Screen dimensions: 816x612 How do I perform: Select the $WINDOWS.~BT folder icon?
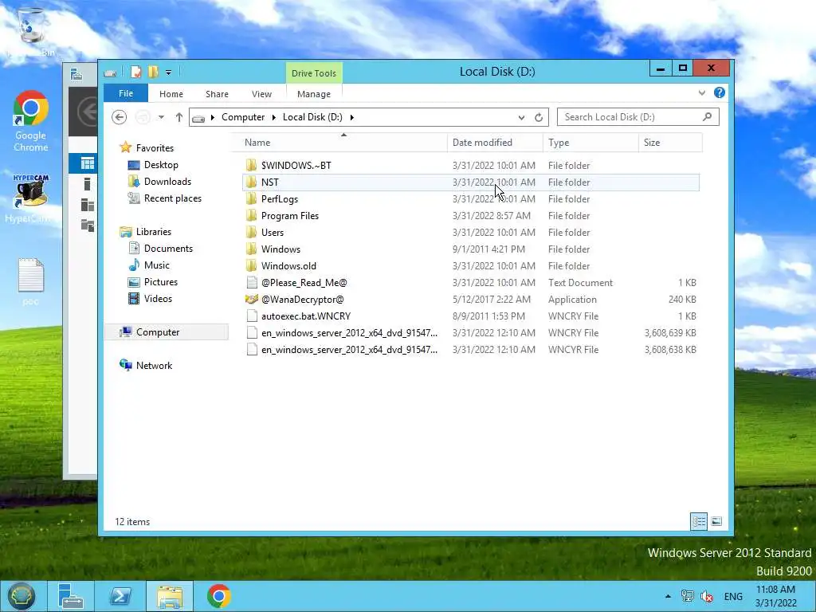[x=251, y=166]
